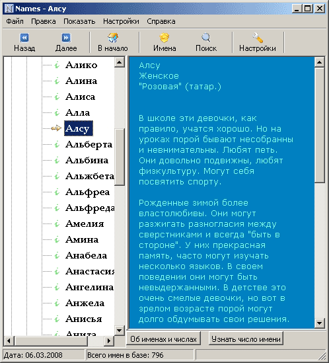Open Настройки wrench toolbar icon
The width and height of the screenshot is (329, 363).
pyautogui.click(x=258, y=38)
